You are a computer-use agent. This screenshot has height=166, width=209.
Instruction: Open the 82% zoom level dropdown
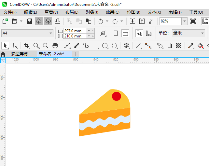(x=185, y=21)
